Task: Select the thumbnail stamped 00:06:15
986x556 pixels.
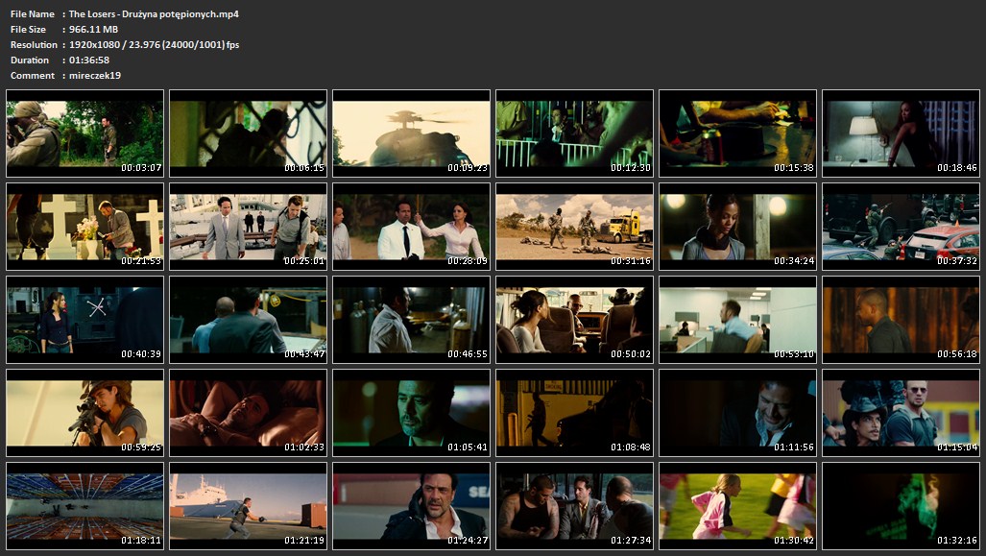Action: [248, 133]
